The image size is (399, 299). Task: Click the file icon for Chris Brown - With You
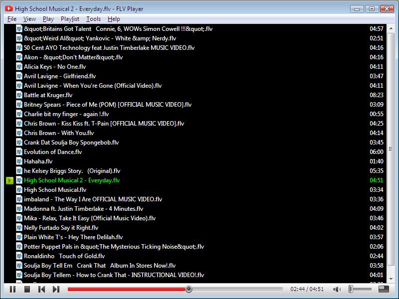(19, 133)
